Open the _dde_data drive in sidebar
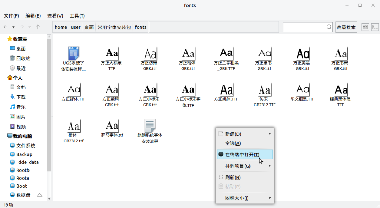 [24, 162]
